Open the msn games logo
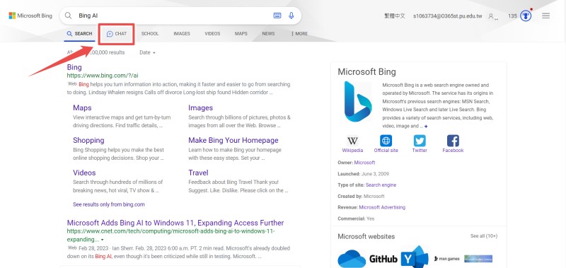566x268 pixels. [446, 259]
